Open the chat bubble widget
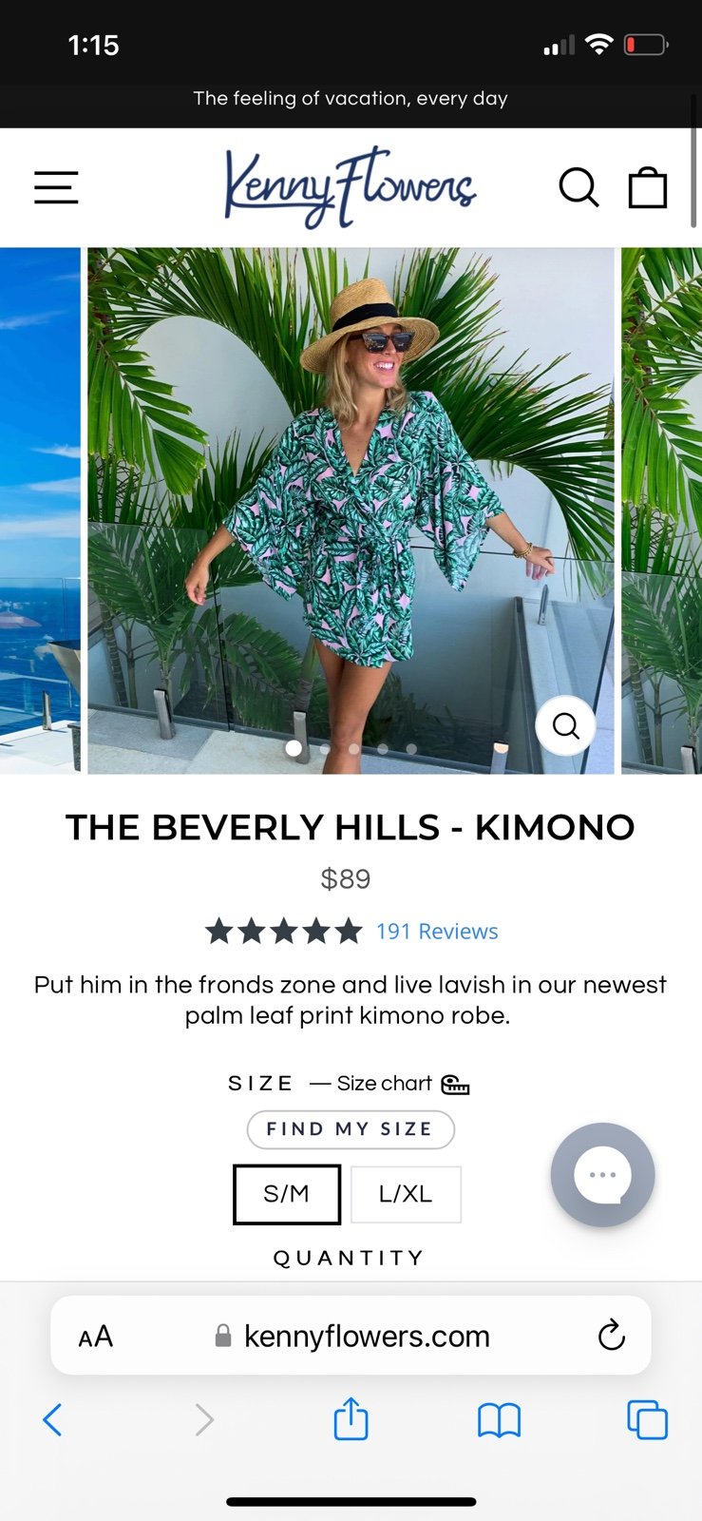This screenshot has height=1521, width=702. tap(602, 1175)
